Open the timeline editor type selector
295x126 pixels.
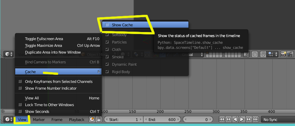tap(9, 120)
